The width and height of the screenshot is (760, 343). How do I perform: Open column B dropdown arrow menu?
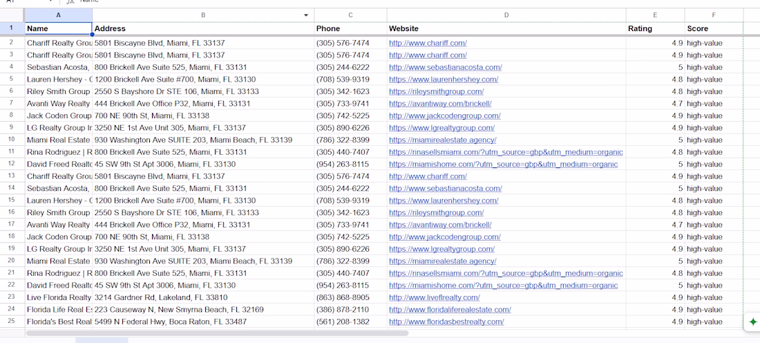(x=306, y=15)
